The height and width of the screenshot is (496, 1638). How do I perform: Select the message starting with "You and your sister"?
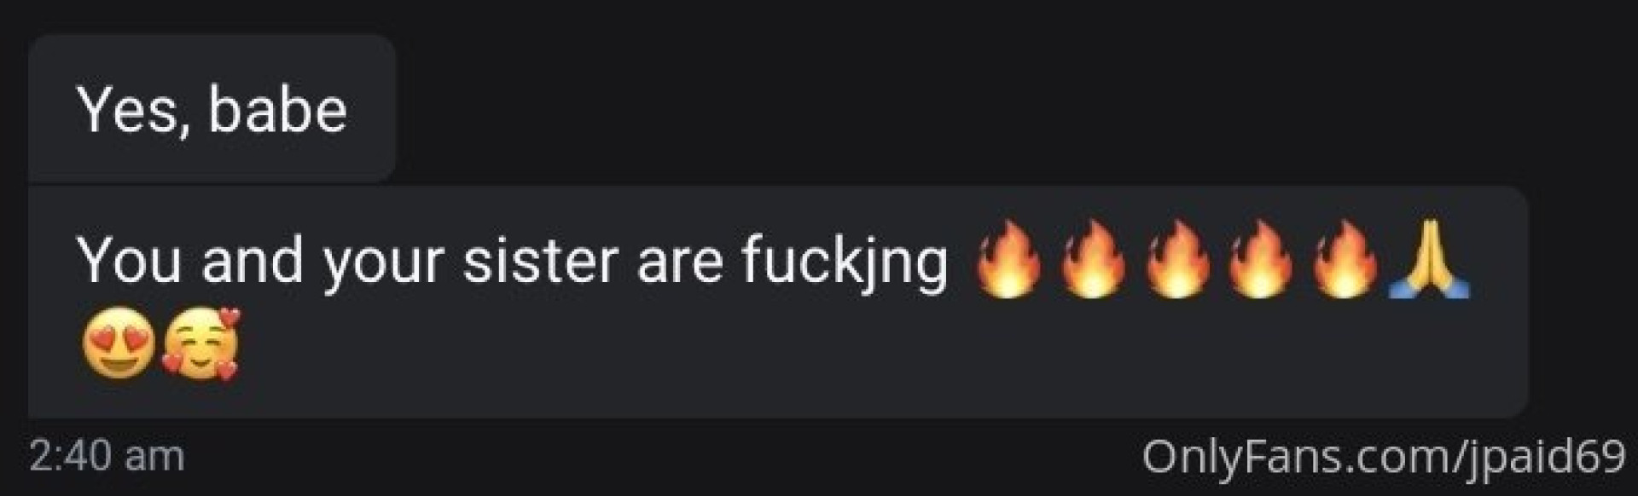[x=778, y=302]
